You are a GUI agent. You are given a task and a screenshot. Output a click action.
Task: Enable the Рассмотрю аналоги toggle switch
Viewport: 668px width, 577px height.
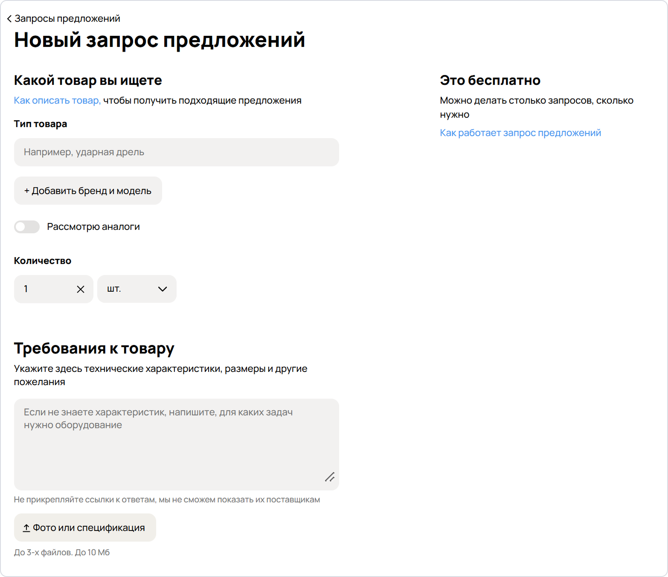27,227
